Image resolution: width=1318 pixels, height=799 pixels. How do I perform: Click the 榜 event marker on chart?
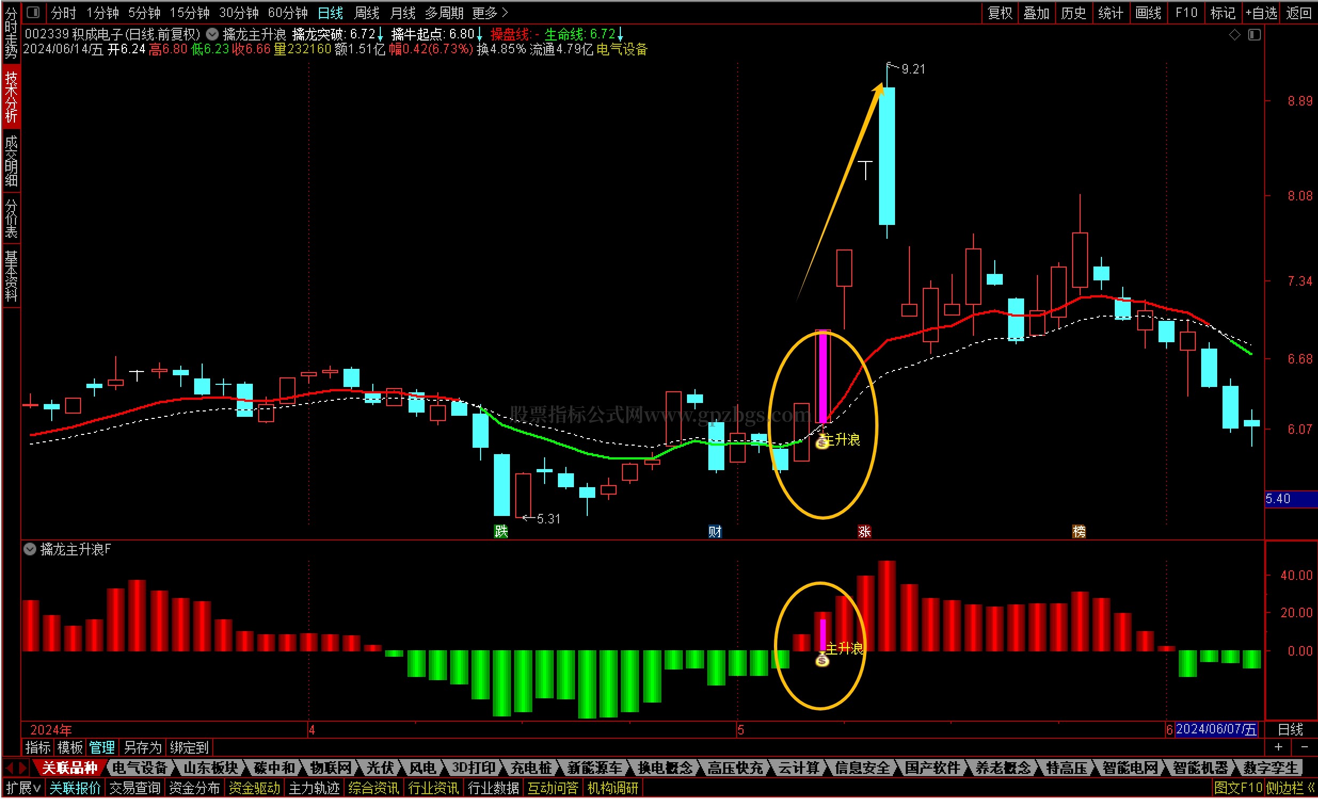1079,531
